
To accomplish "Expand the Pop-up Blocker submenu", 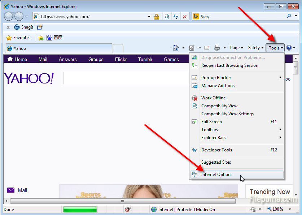I will coord(216,78).
